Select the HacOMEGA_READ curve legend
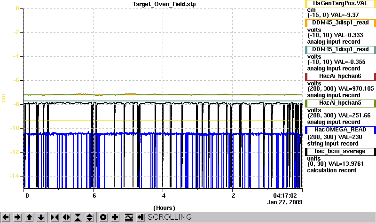 tap(340, 130)
